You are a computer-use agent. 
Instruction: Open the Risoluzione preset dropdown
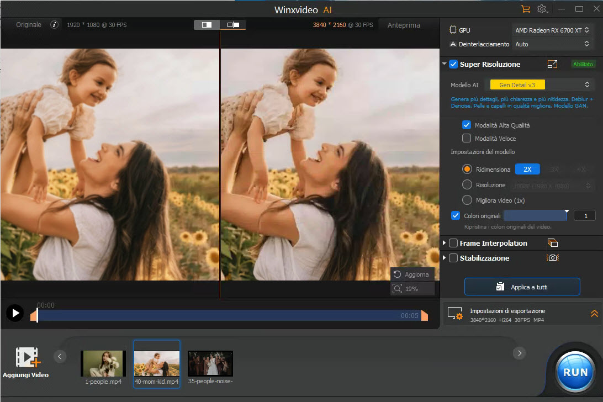point(552,186)
